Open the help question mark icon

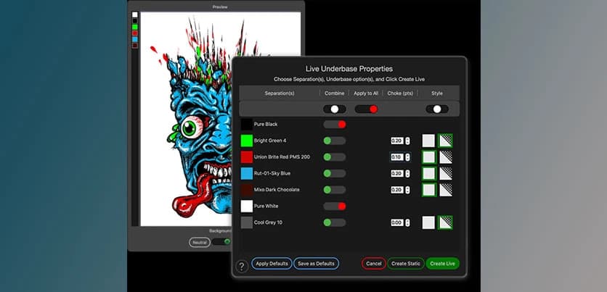242,266
